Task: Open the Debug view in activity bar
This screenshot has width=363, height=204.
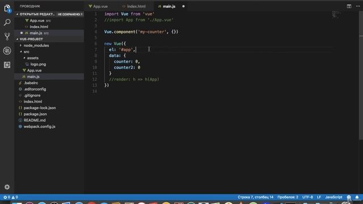Action: tap(7, 50)
